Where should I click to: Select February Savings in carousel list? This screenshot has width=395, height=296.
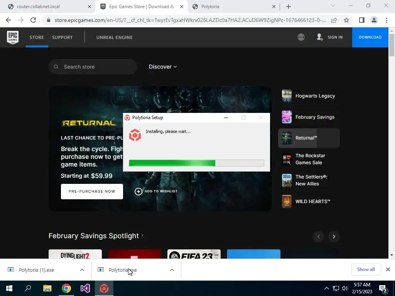(309, 117)
